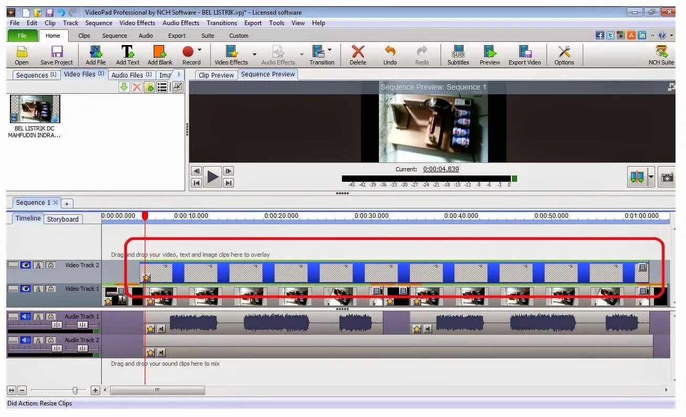Open the Record dropdown arrow

coord(199,50)
